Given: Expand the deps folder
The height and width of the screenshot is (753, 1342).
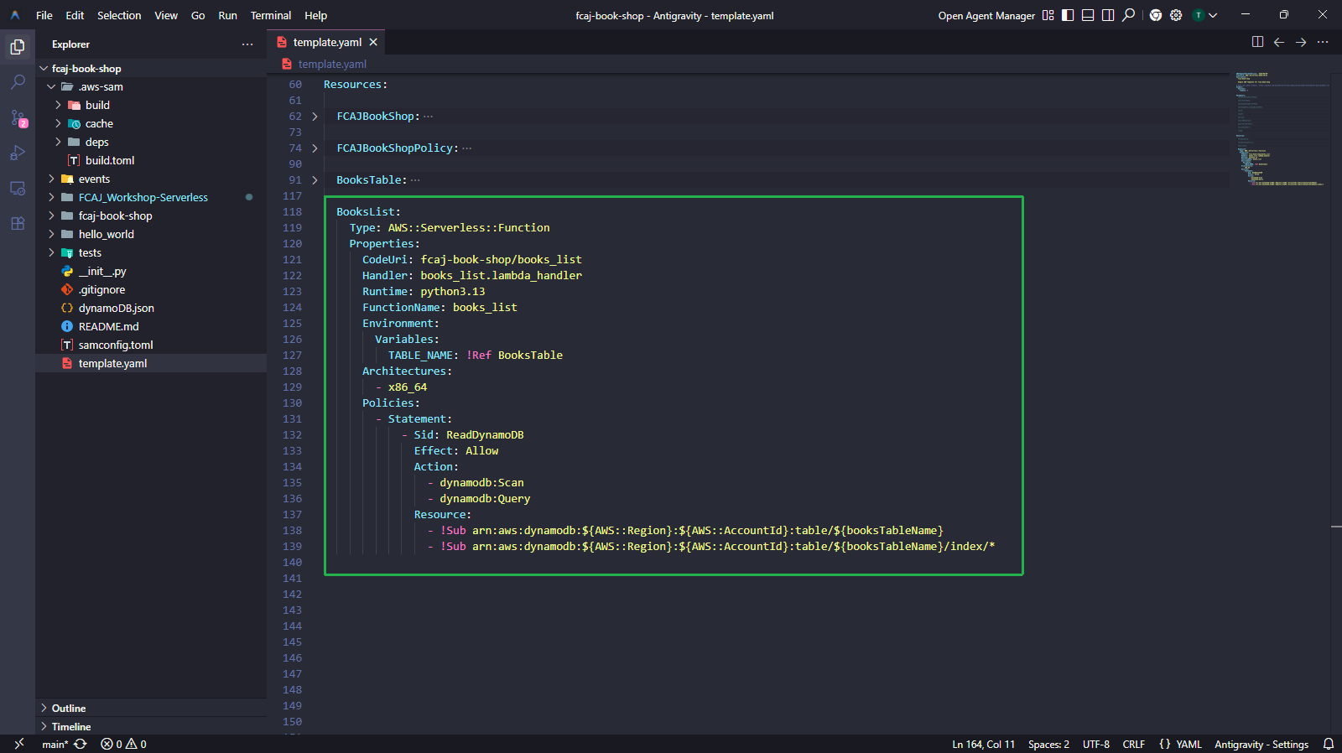Looking at the screenshot, I should point(58,143).
